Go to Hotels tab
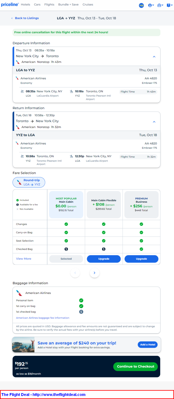This screenshot has width=174, height=399. pos(25,4)
